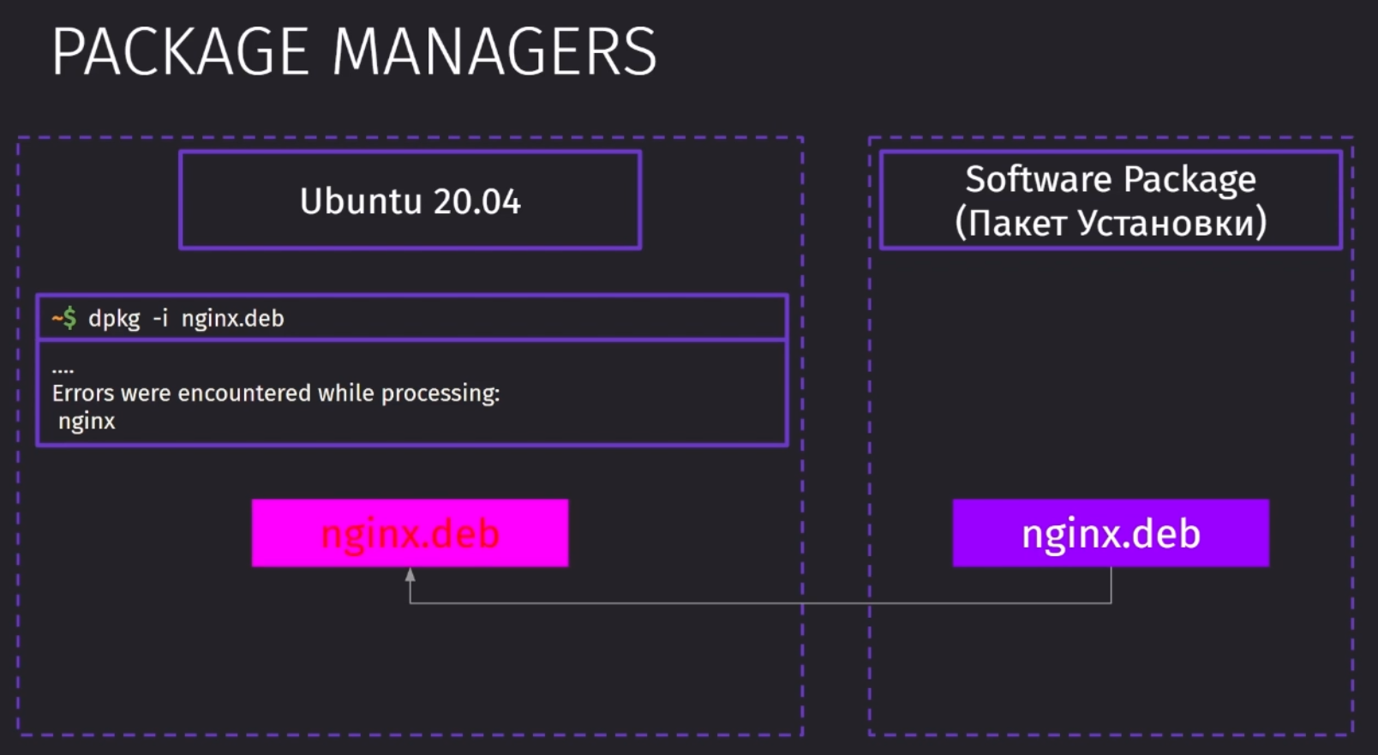Viewport: 1378px width, 755px height.
Task: Select the Ubuntu 20.04 box
Action: point(410,201)
